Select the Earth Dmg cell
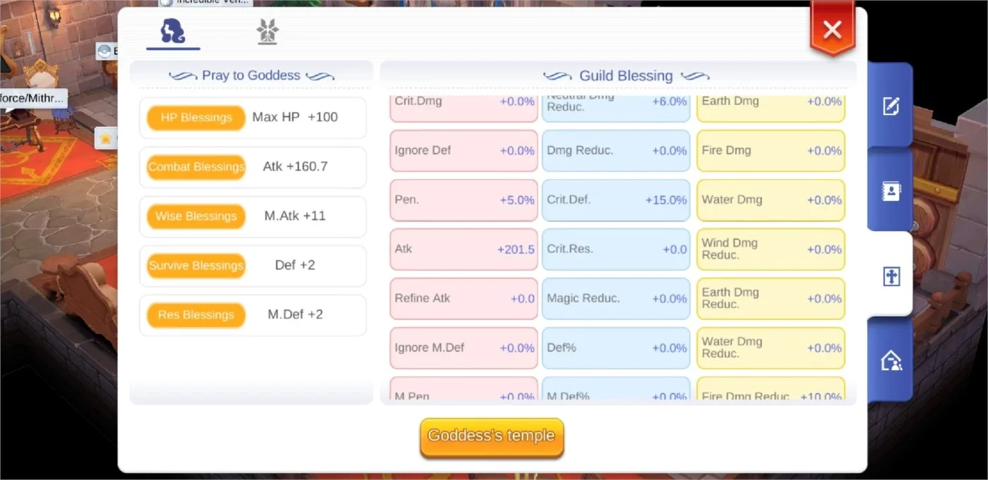 (x=771, y=108)
